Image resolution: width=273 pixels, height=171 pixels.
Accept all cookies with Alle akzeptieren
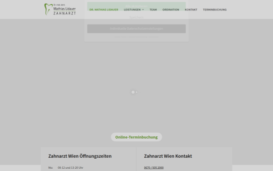click(x=136, y=6)
